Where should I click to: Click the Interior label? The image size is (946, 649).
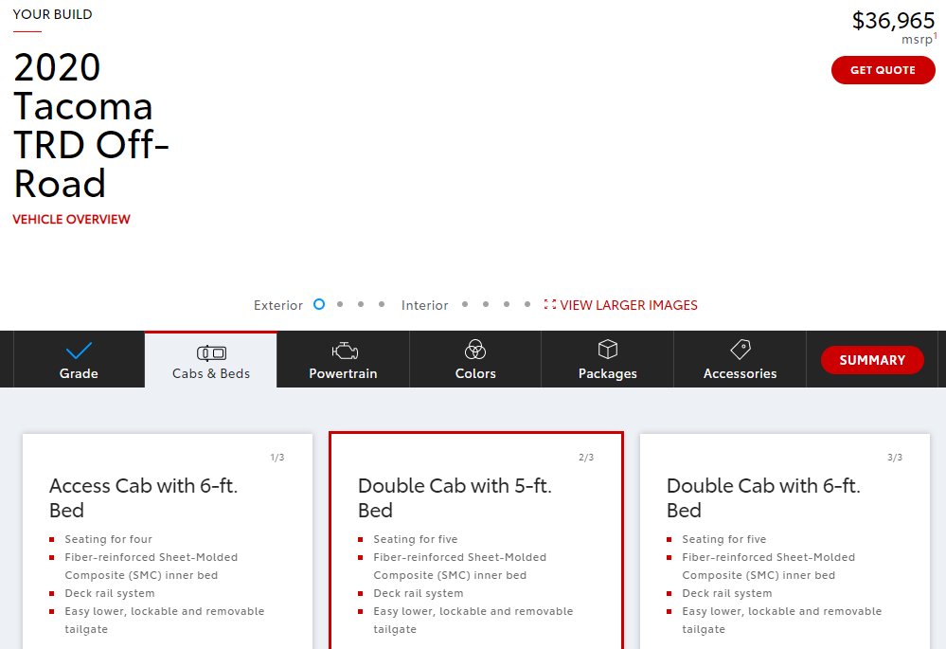point(425,305)
